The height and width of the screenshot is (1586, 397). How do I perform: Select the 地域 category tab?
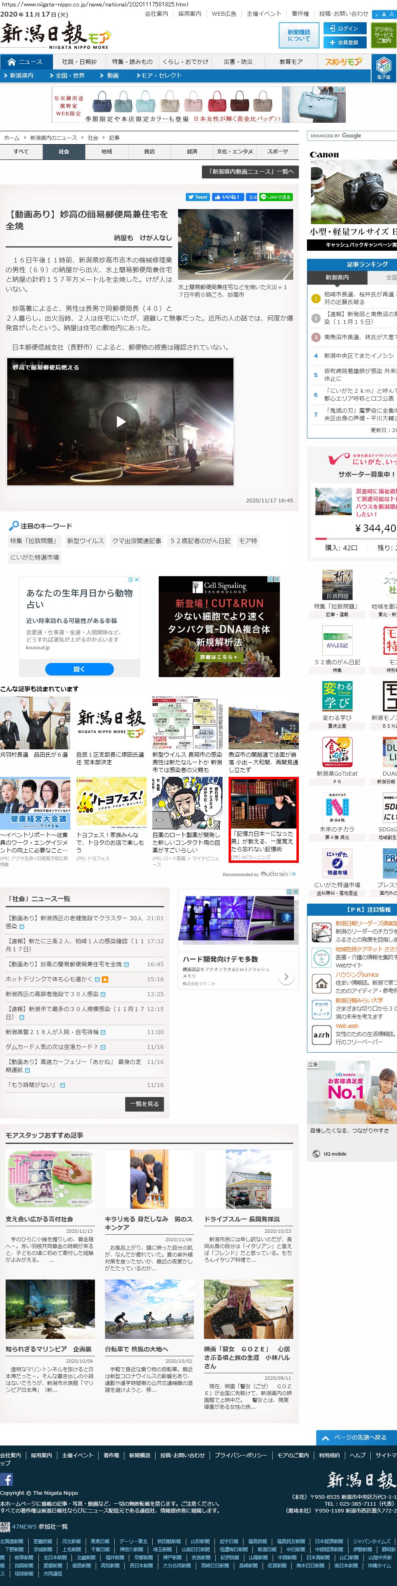(107, 151)
